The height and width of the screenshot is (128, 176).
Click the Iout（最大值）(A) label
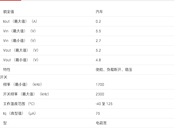(x=20, y=21)
